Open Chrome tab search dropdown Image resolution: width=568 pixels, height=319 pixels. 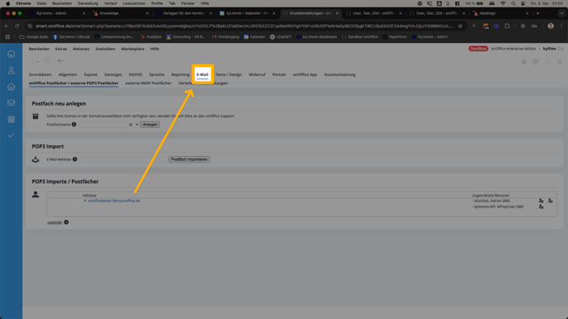tap(562, 13)
